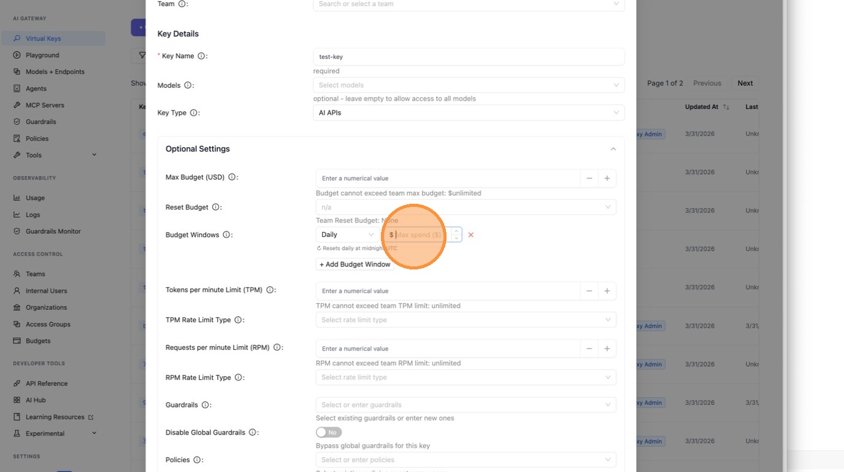
Task: Open the Select or enter guardrails dropdown
Action: (x=466, y=405)
